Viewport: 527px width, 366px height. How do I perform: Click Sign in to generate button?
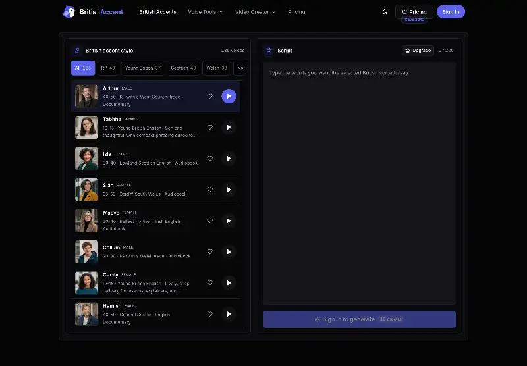(x=359, y=319)
